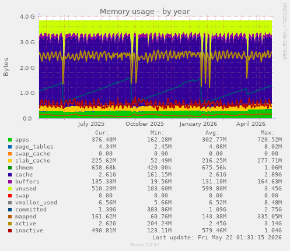This screenshot has width=290, height=251.
Task: Select the inactive legend label
Action: [29, 231]
